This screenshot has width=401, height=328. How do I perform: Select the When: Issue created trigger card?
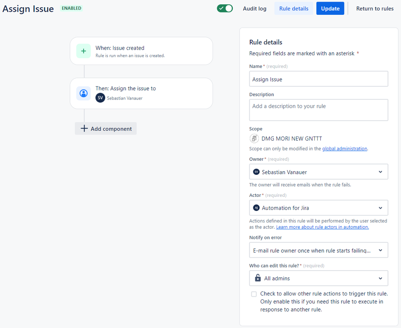[141, 51]
